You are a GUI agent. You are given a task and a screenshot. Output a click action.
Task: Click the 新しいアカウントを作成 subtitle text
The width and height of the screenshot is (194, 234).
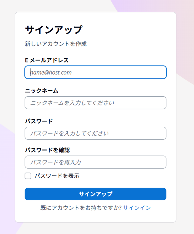pos(56,44)
